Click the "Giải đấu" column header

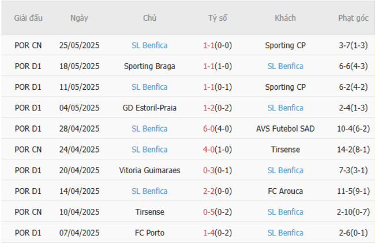(28, 18)
